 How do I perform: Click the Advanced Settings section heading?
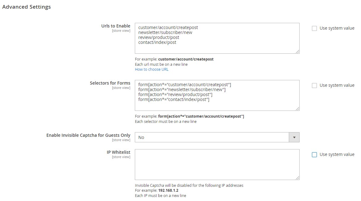27,7
